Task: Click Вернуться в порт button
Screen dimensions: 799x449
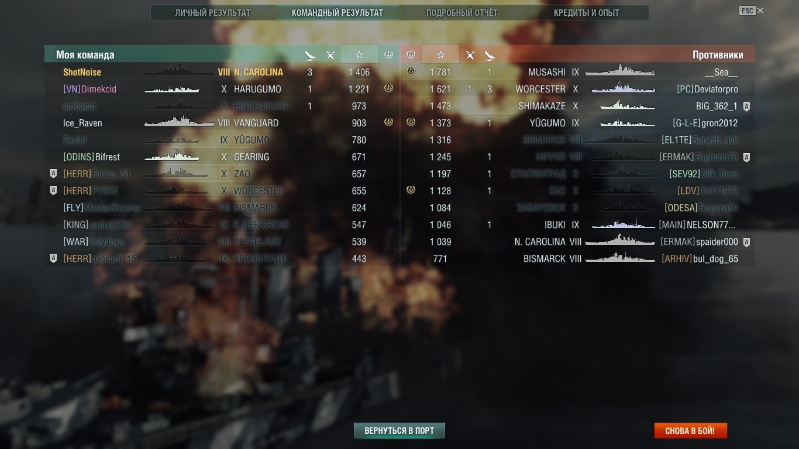Action: tap(399, 431)
